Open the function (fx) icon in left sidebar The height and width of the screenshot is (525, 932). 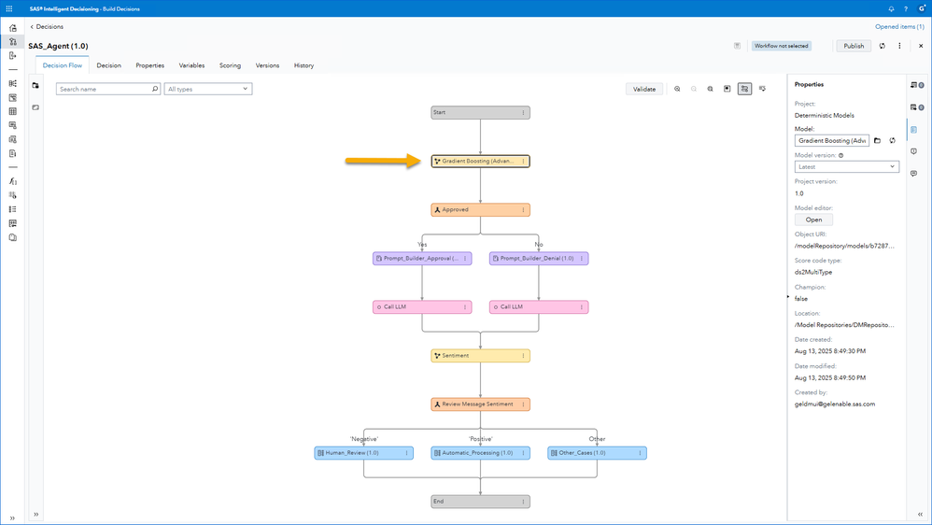point(12,181)
